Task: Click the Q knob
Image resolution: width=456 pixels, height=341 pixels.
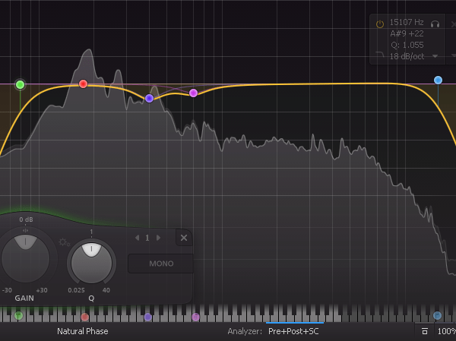Action: (x=91, y=260)
